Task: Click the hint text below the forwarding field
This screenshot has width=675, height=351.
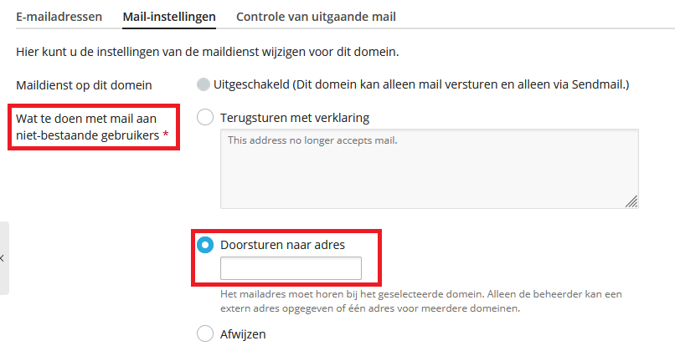Action: (421, 301)
